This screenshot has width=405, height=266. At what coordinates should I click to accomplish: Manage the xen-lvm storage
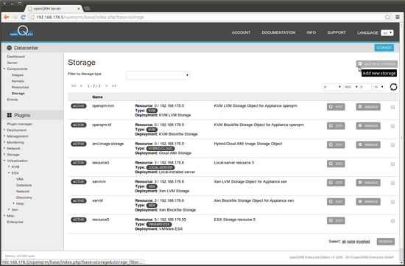click(x=368, y=183)
